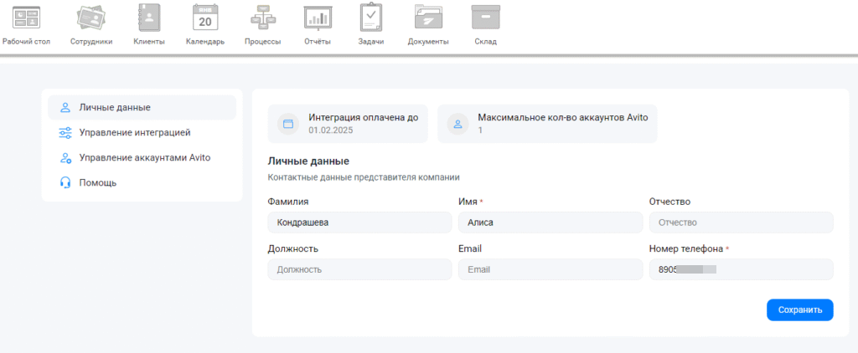Click the user icon in Максимальное кол-во аккаунтов
The image size is (858, 353).
[458, 124]
